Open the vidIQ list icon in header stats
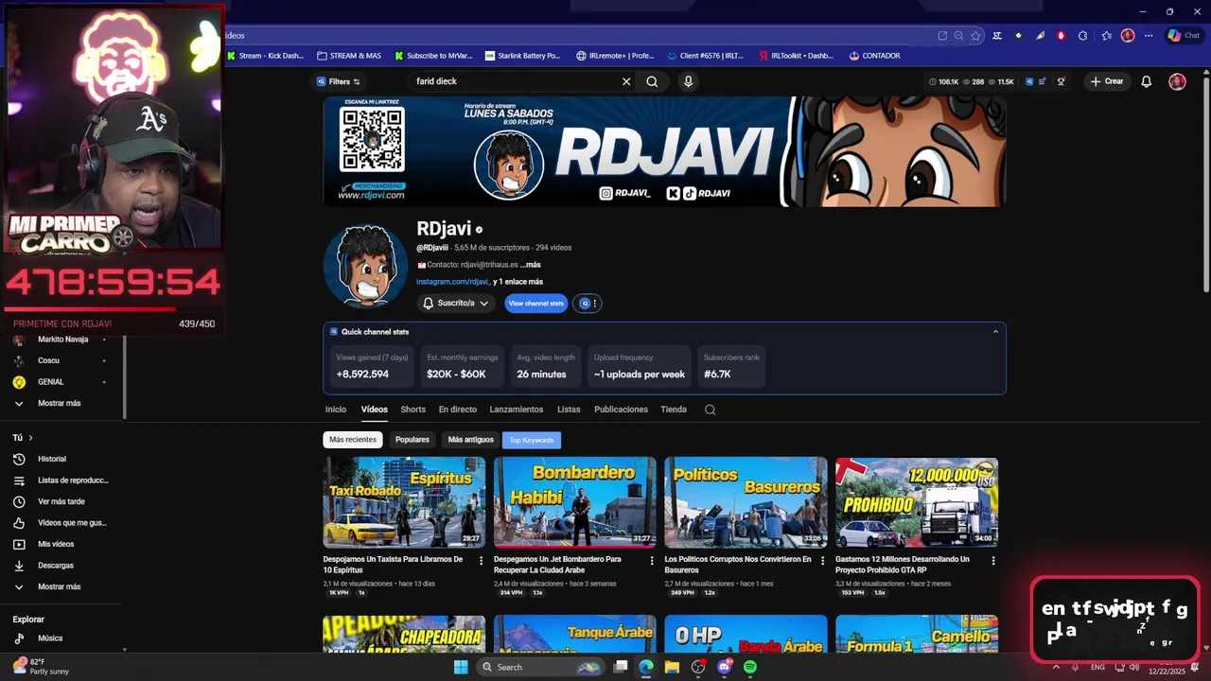Screen dimensions: 1211x681 (1044, 81)
